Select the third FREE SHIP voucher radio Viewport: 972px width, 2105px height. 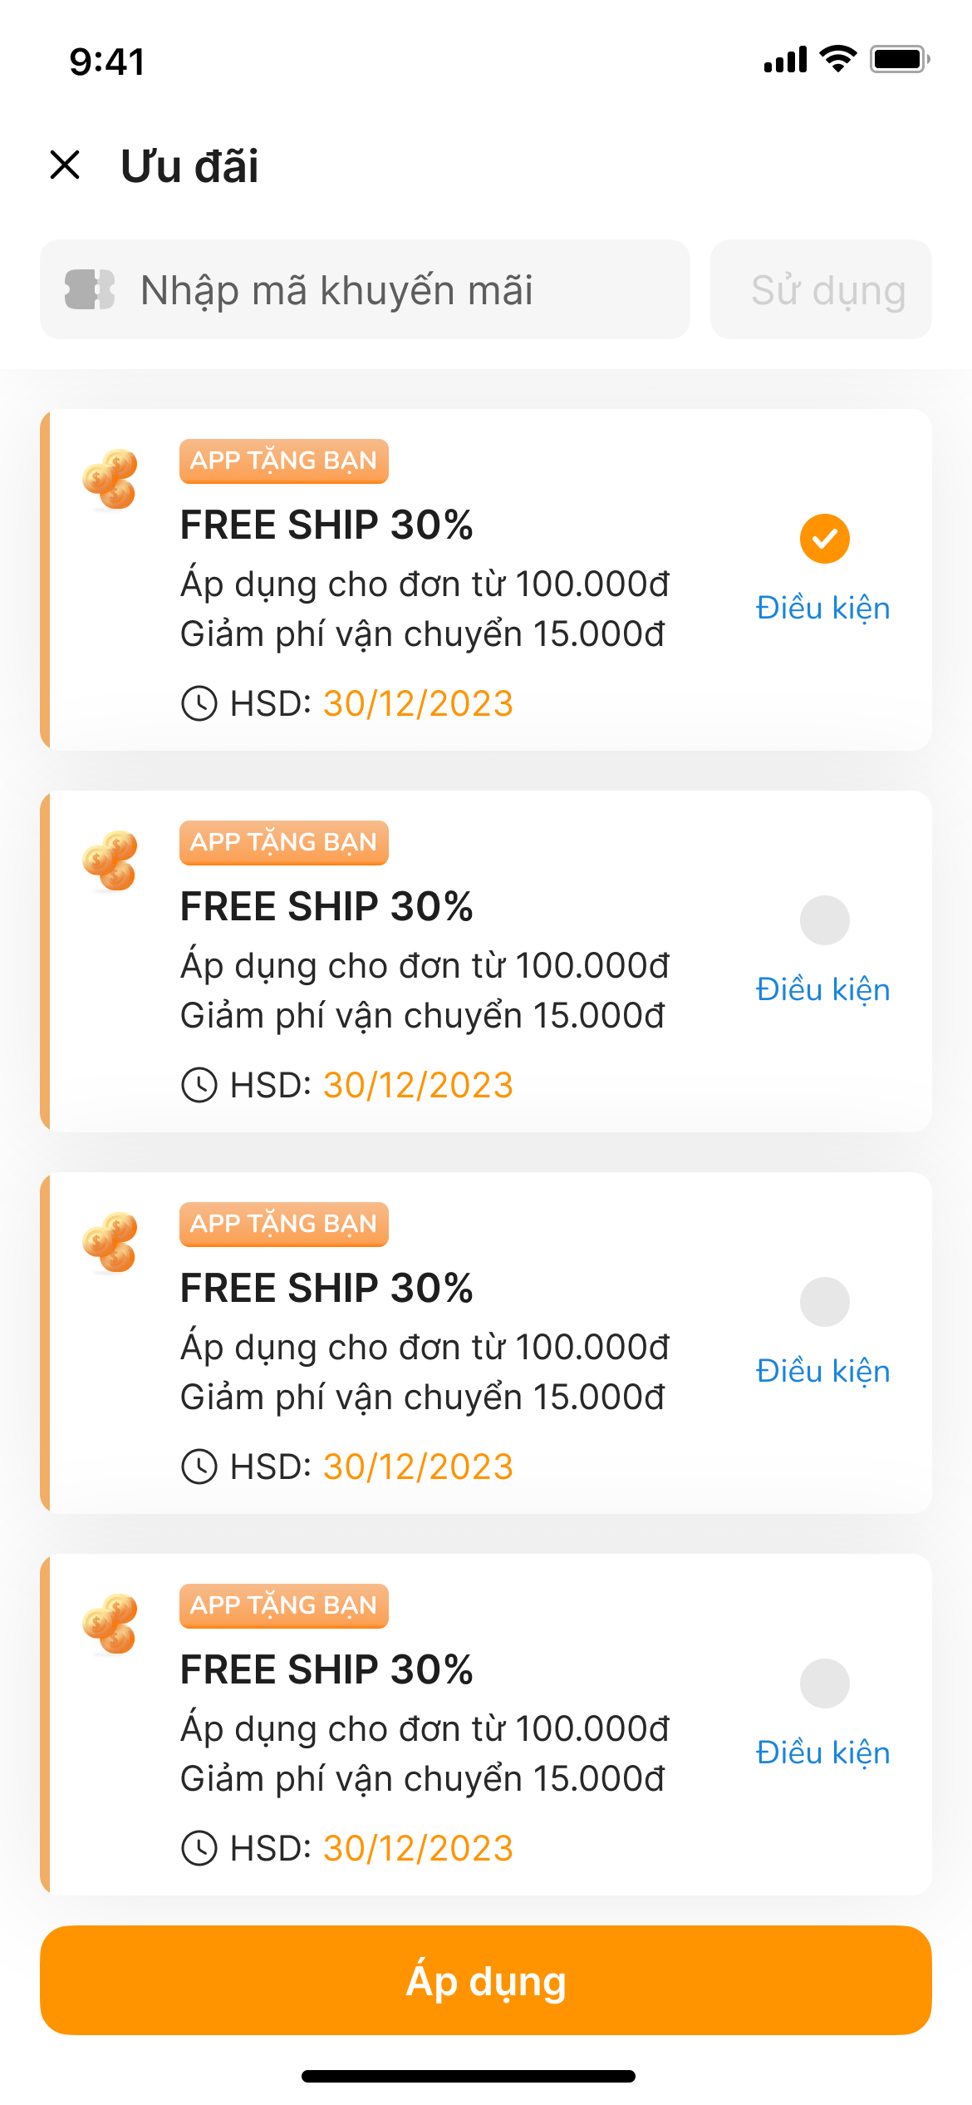(824, 1302)
